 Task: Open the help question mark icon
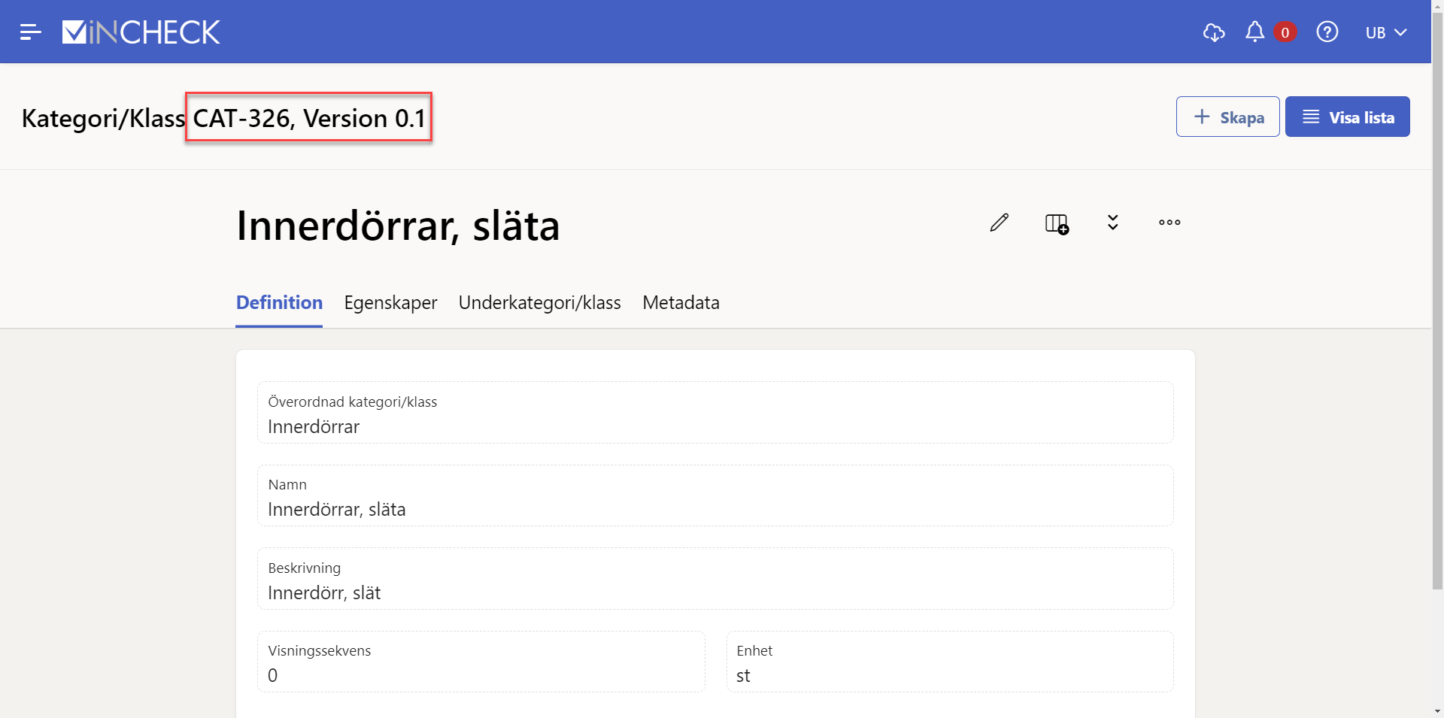(1327, 32)
